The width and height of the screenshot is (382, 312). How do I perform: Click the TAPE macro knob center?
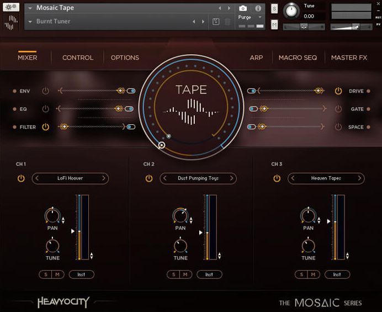[191, 107]
